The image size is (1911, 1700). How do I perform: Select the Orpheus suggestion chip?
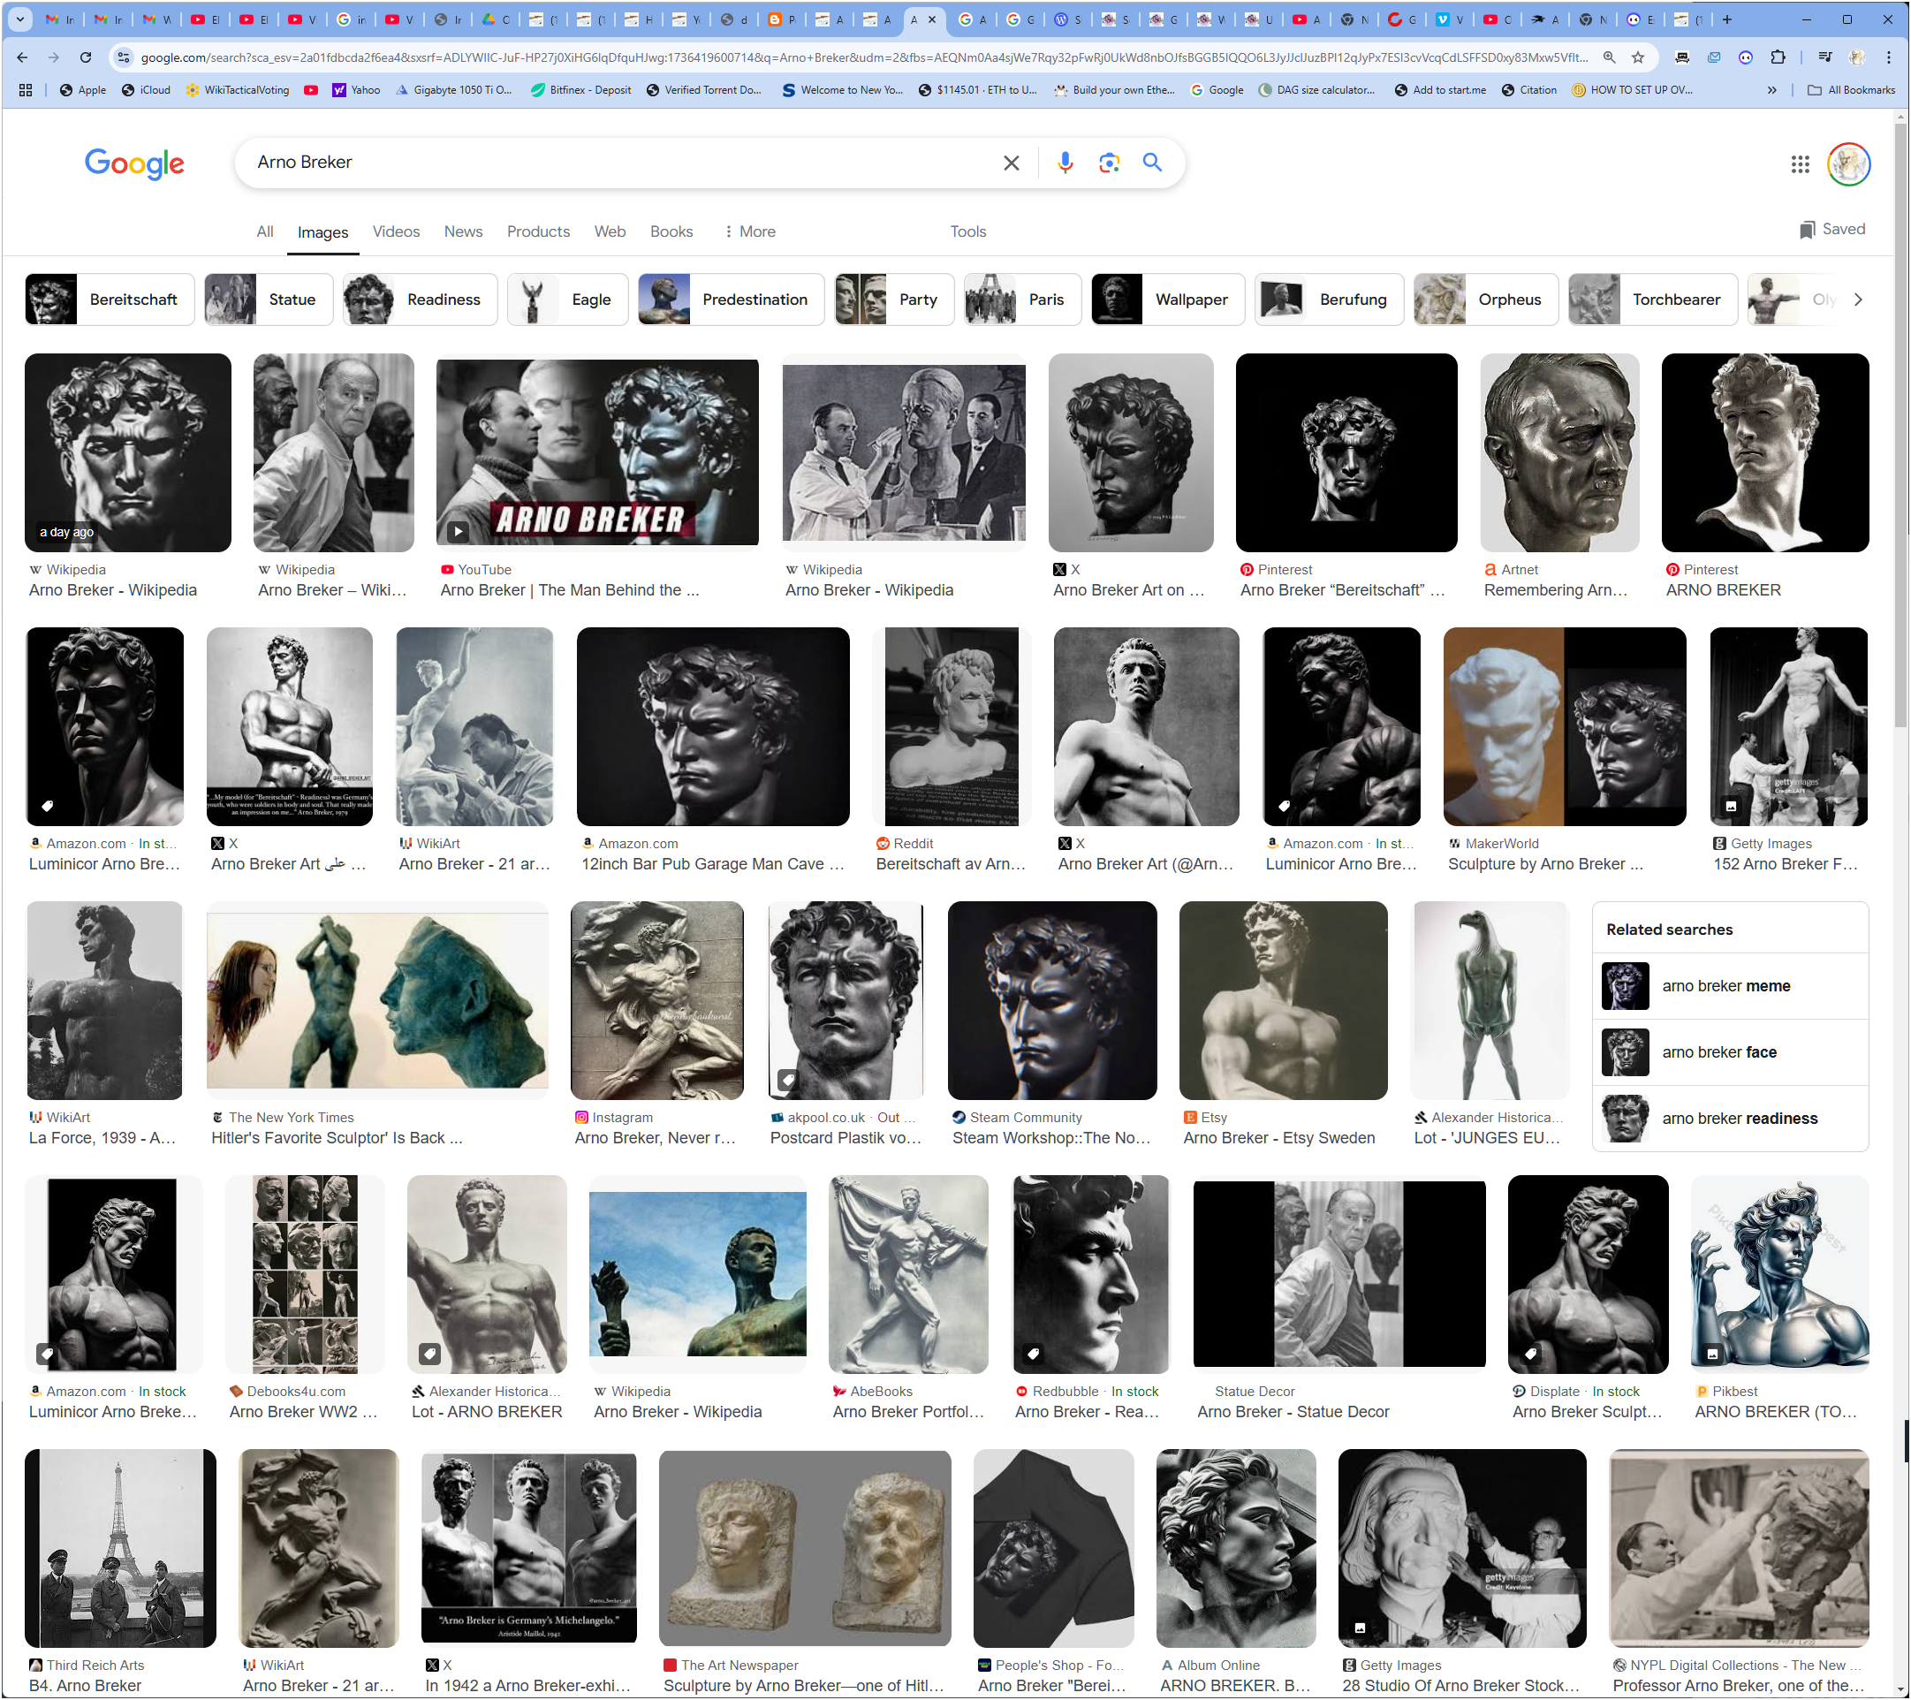(x=1484, y=300)
